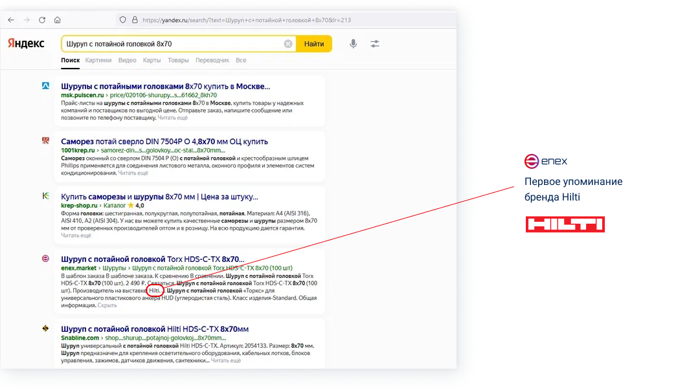Image resolution: width=689 pixels, height=390 pixels.
Task: Collapse enex snippet with Скрыть
Action: coord(107,305)
